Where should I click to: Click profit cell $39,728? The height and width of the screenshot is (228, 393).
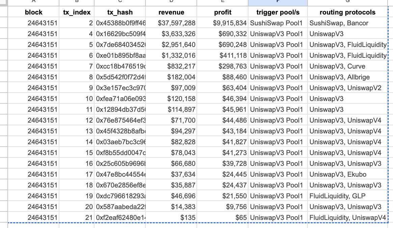click(222, 163)
